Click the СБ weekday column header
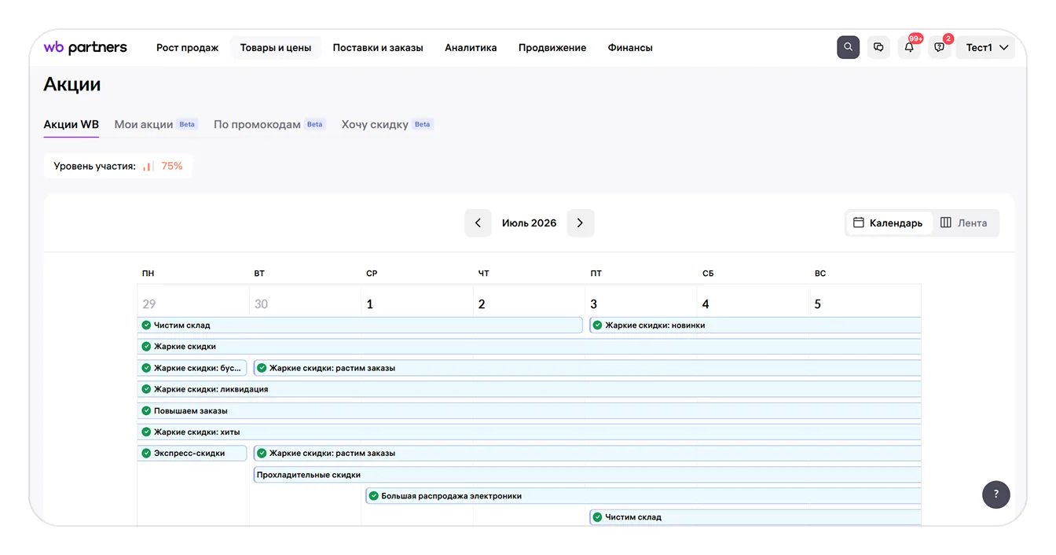Screen dimensions: 1056x555 (x=709, y=274)
